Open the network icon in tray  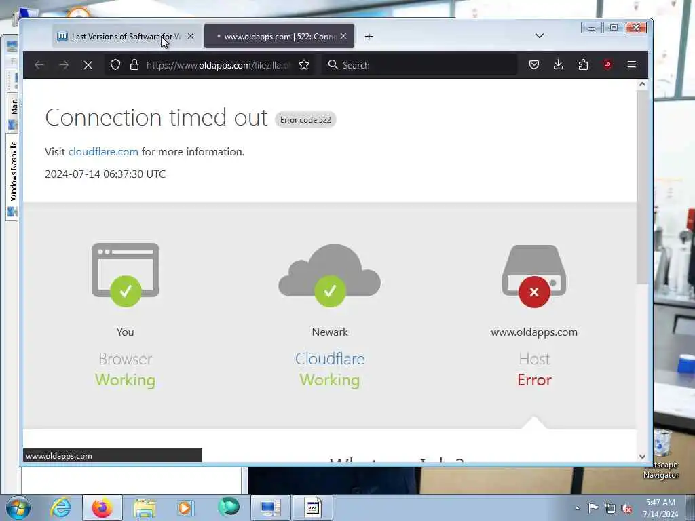[610, 508]
